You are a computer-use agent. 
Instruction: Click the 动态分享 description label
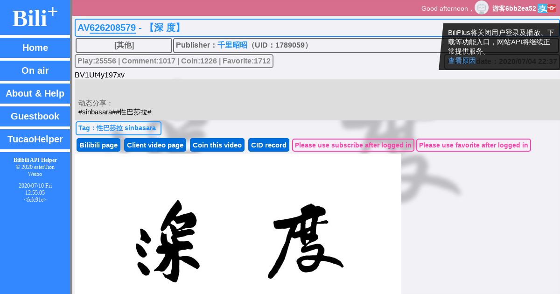click(x=96, y=103)
